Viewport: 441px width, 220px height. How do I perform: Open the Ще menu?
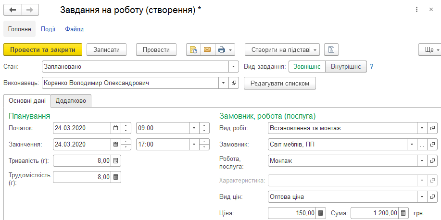point(430,50)
